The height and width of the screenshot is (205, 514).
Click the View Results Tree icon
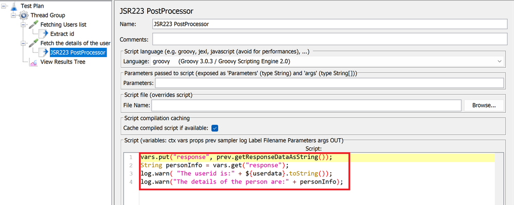34,62
